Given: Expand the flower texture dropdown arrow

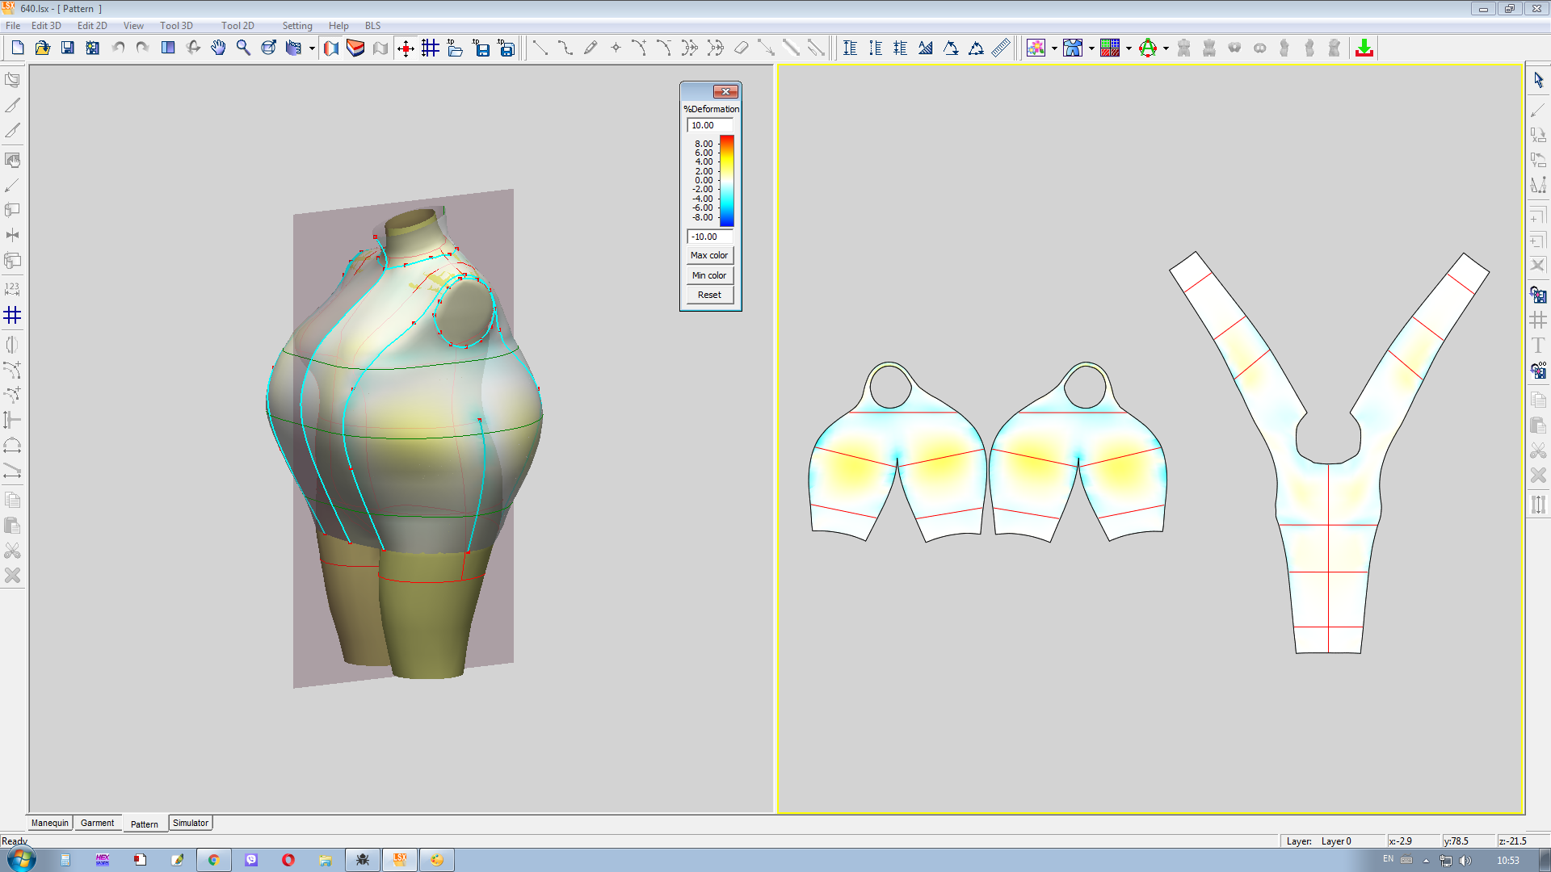Looking at the screenshot, I should [1054, 48].
